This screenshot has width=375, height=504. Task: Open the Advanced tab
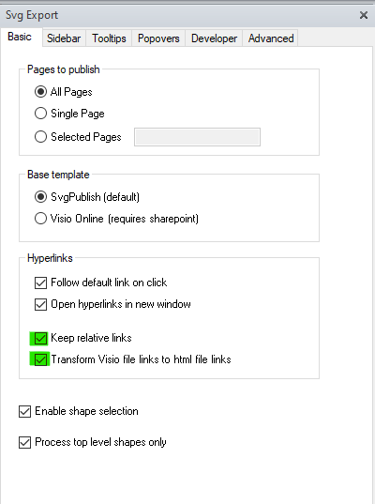(270, 38)
